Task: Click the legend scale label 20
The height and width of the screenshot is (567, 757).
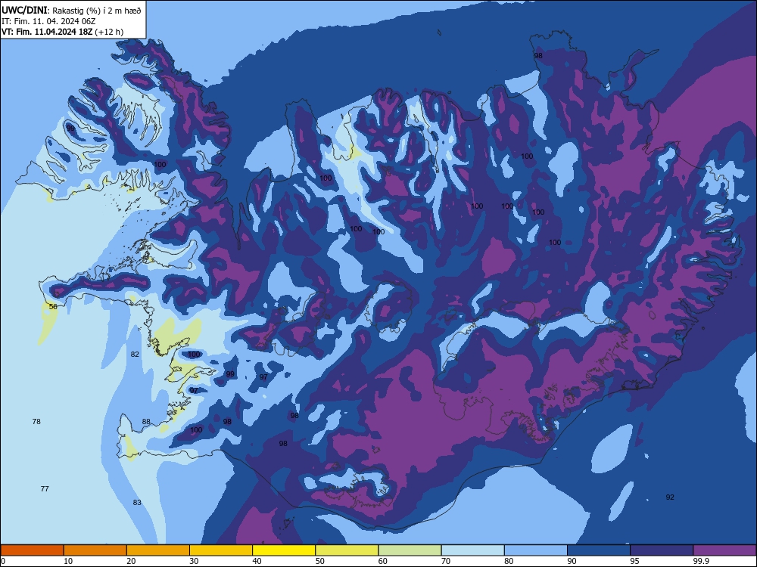Action: coord(131,561)
